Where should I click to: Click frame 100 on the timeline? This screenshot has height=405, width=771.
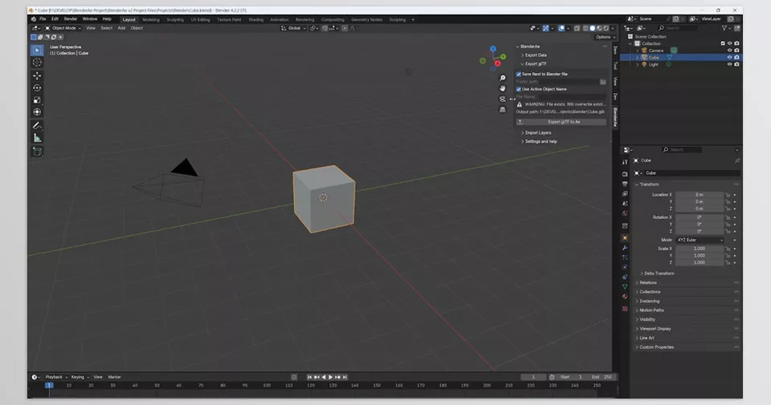click(x=267, y=386)
